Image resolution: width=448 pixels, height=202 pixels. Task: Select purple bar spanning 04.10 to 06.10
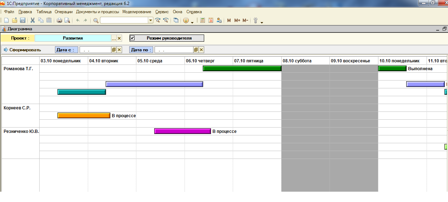154,84
